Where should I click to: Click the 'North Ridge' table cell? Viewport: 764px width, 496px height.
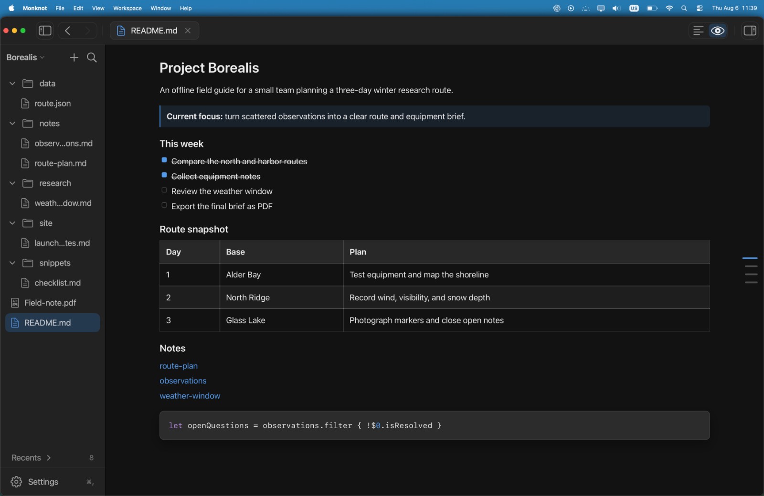click(x=281, y=297)
